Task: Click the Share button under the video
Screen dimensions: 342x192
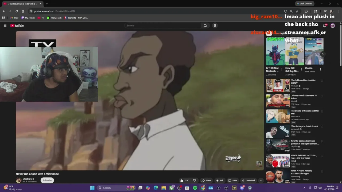Action: tap(206, 181)
